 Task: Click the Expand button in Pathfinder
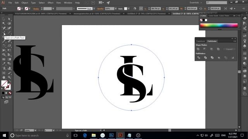pyautogui.click(x=229, y=49)
